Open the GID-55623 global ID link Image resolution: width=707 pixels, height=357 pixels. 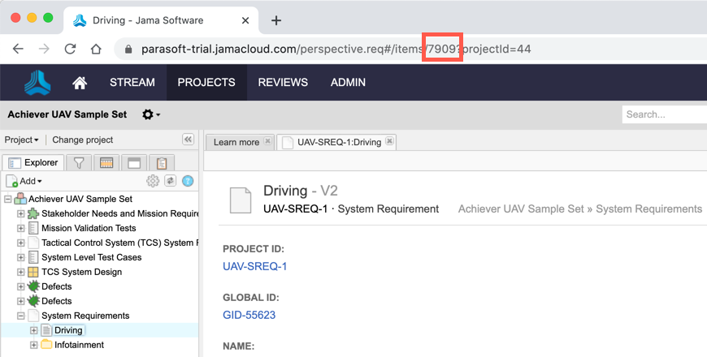[249, 315]
